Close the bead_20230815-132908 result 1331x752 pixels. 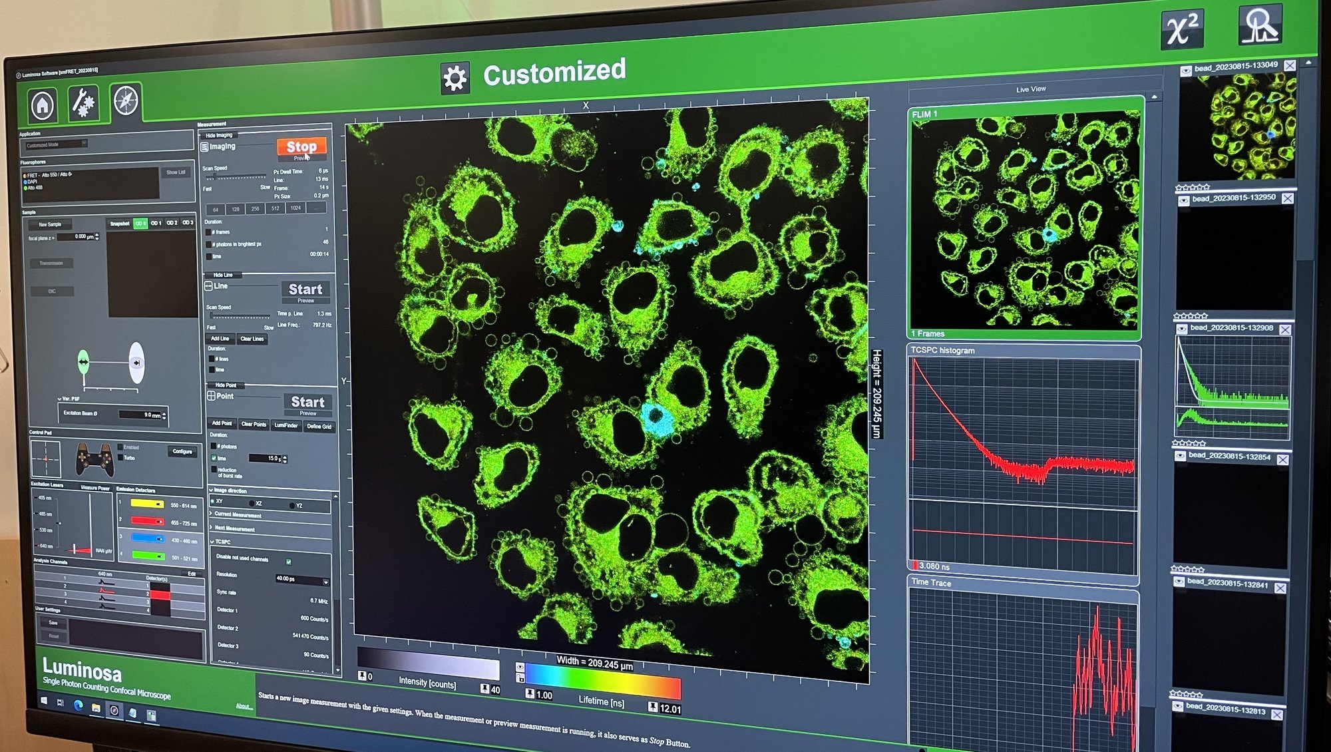click(1285, 329)
